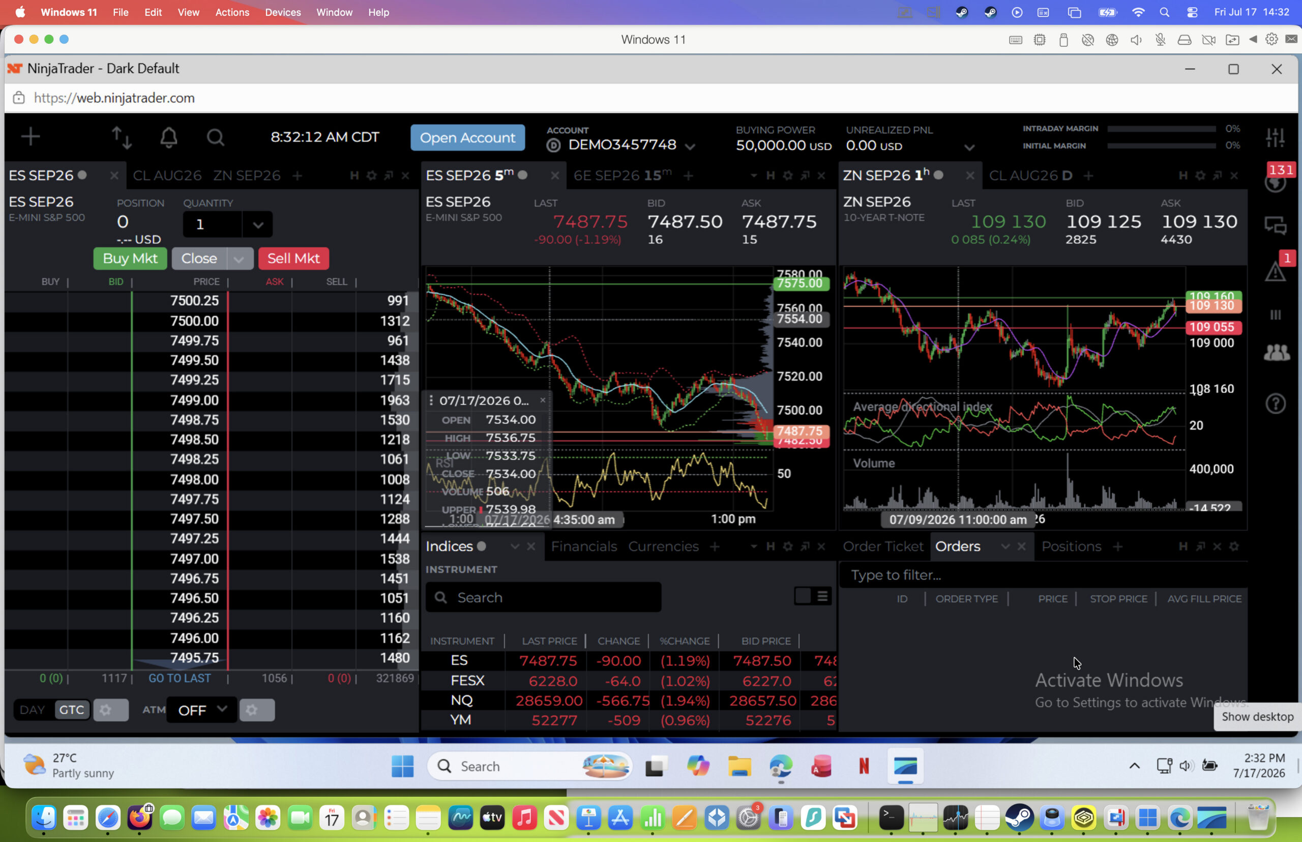Toggle link dot on ES SEP26 5m tab
The image size is (1302, 842).
pyautogui.click(x=522, y=175)
